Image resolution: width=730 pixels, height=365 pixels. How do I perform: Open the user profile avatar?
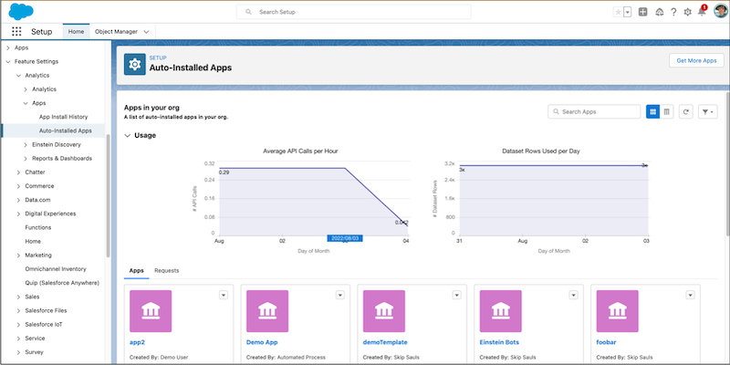[721, 11]
